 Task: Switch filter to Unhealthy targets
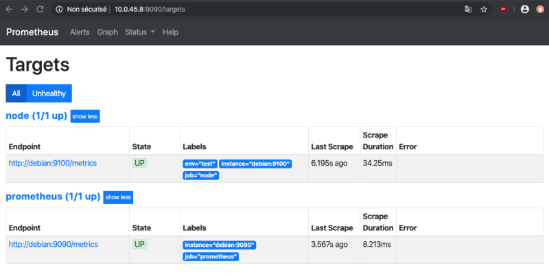(x=49, y=93)
